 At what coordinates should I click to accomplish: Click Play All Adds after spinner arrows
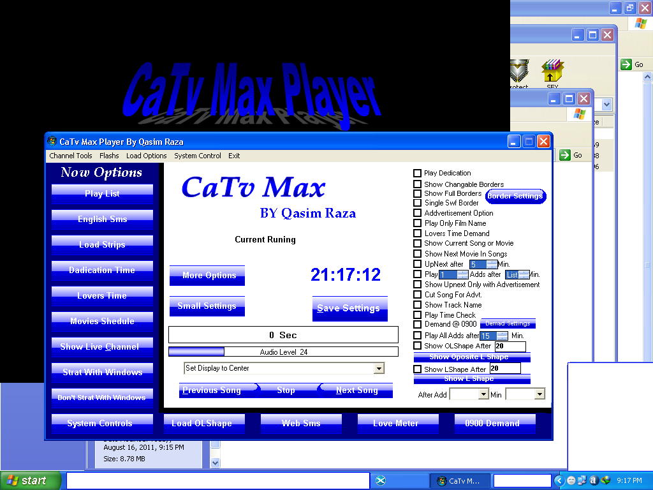pos(503,336)
